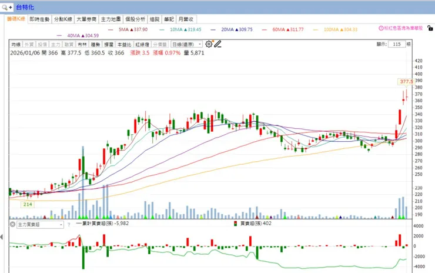Click 買賣超(張) 402 legend
The image size is (435, 273).
[253, 224]
